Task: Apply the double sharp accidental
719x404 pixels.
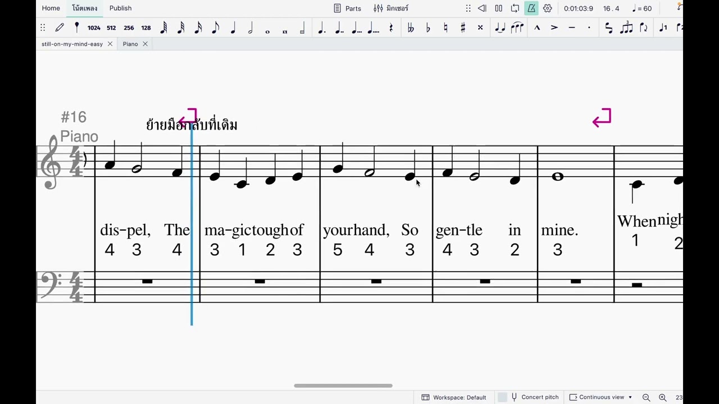Action: tap(480, 27)
